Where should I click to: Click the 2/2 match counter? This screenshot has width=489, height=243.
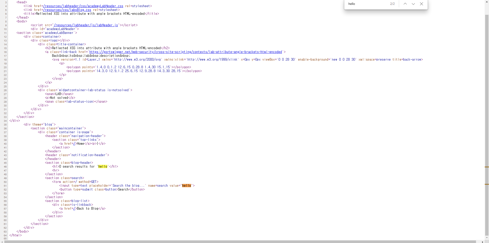pyautogui.click(x=392, y=4)
